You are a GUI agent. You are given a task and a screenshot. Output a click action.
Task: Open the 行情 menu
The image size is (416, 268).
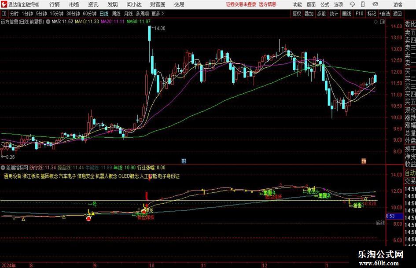[55, 4]
